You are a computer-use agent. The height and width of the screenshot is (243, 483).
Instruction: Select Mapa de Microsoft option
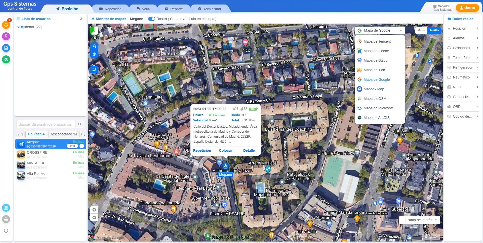380,108
